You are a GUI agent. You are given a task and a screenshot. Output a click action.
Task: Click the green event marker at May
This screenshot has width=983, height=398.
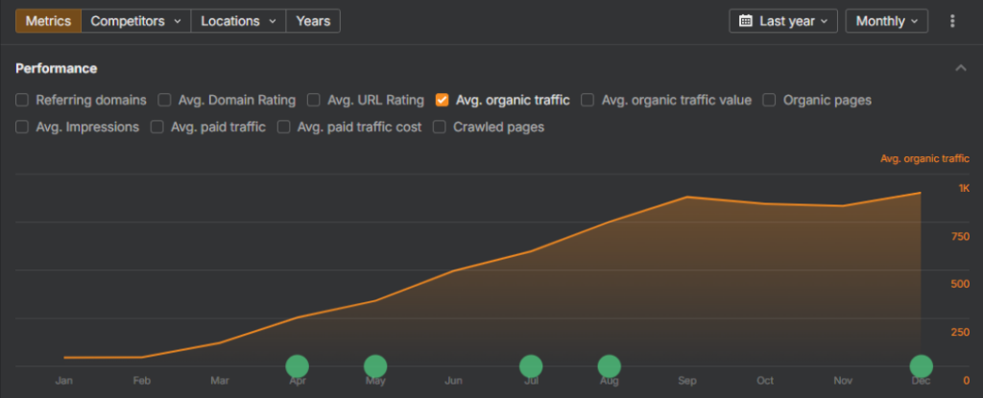375,365
